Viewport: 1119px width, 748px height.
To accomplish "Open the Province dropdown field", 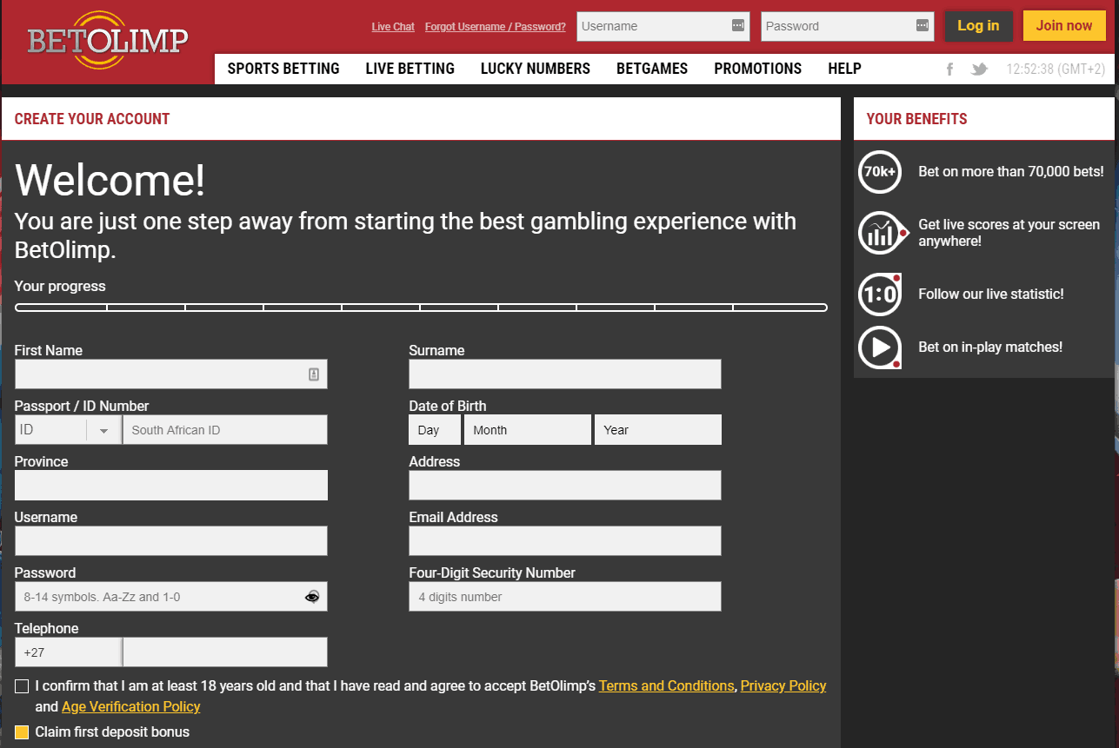I will [171, 486].
